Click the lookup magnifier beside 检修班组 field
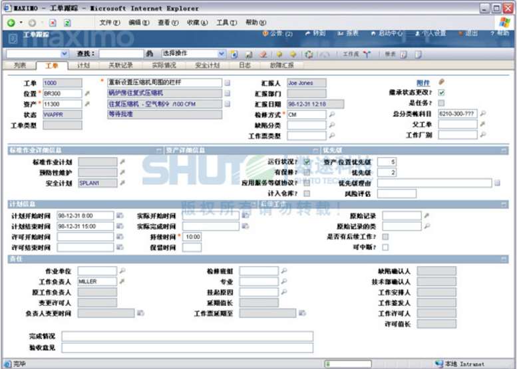Image resolution: width=517 pixels, height=369 pixels. pyautogui.click(x=284, y=271)
